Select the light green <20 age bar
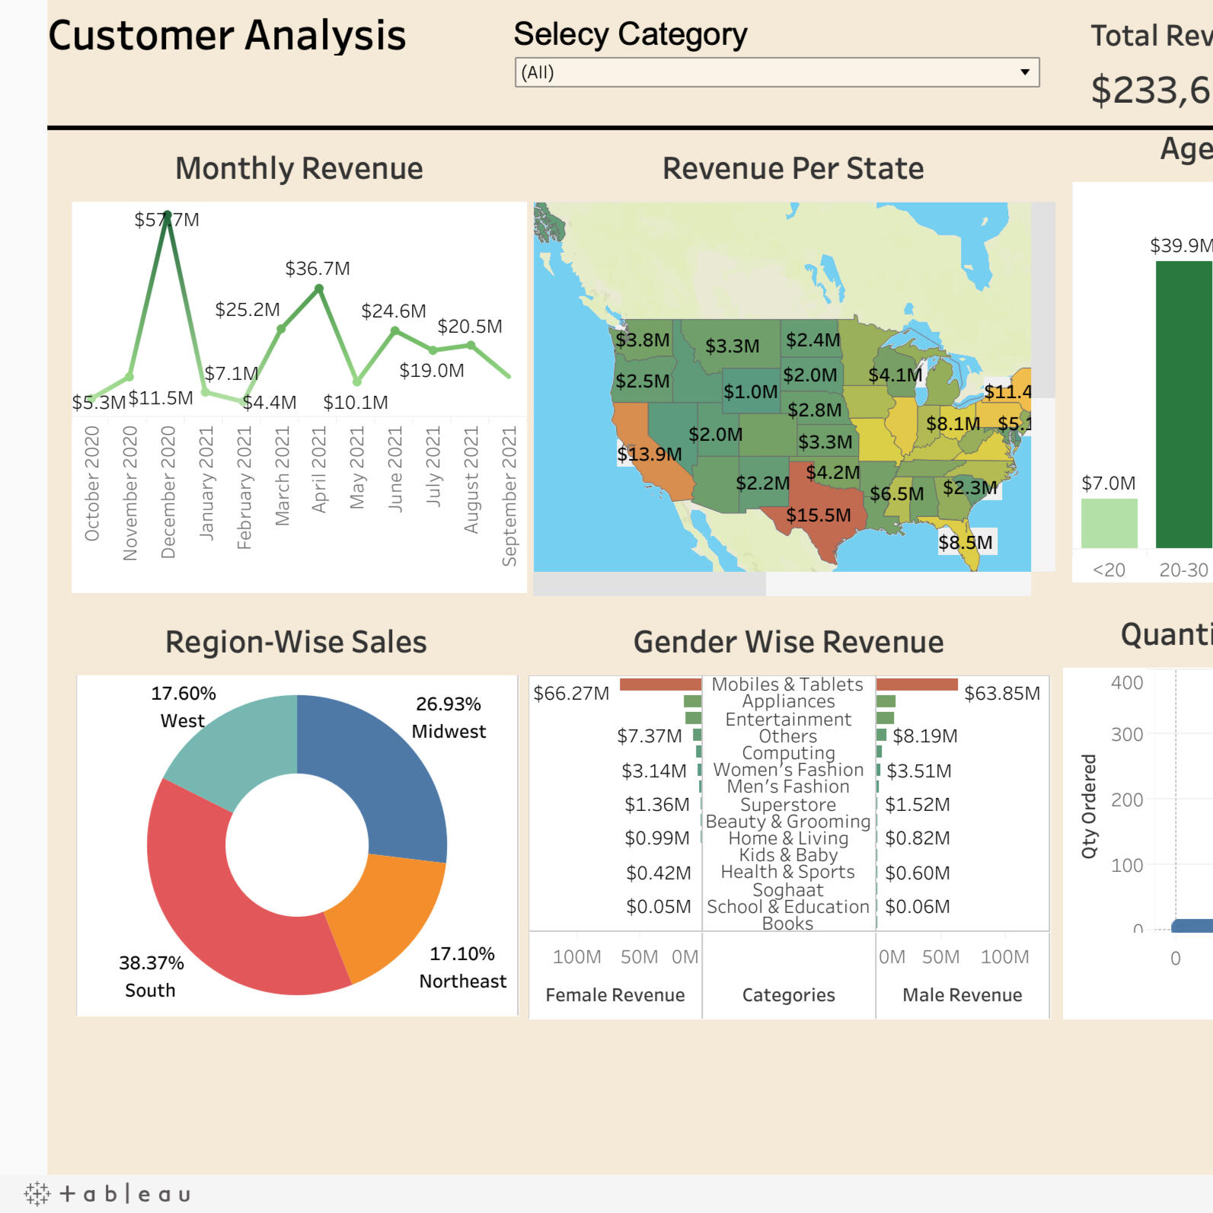The image size is (1213, 1213). point(1109,523)
